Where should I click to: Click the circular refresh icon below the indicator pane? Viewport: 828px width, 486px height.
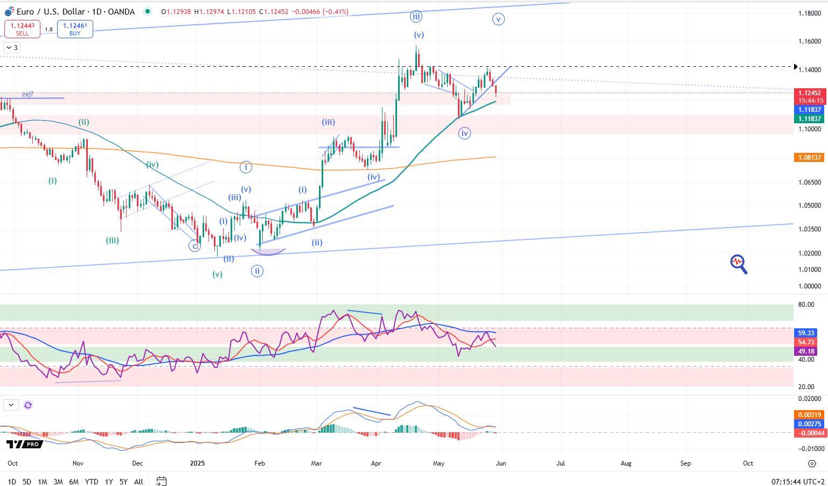28,405
